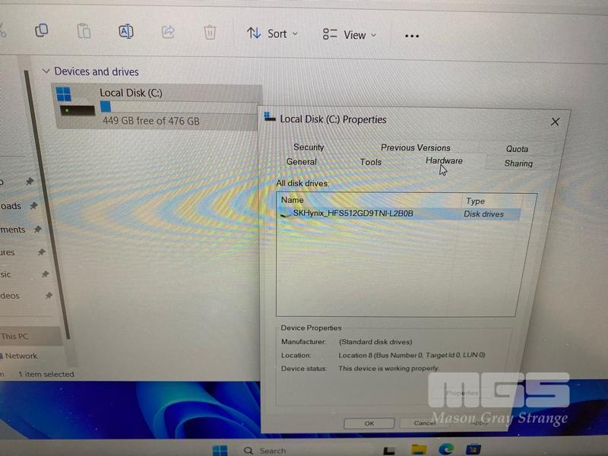
Task: Click the Delete trash can icon
Action: (210, 32)
